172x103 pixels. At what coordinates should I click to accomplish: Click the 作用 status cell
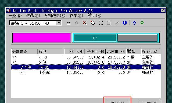[131, 57]
